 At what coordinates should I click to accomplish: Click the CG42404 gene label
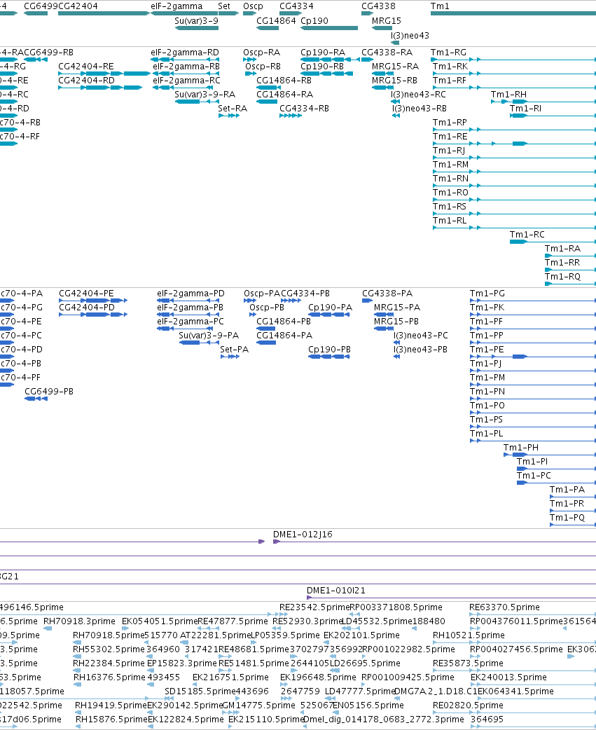click(x=78, y=6)
